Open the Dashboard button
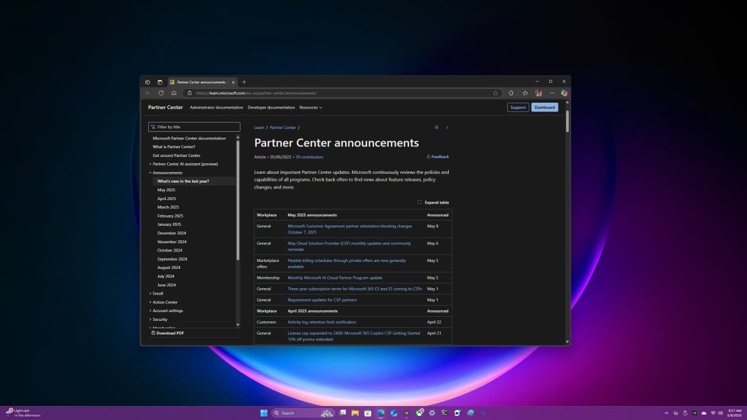This screenshot has height=420, width=747. (544, 107)
